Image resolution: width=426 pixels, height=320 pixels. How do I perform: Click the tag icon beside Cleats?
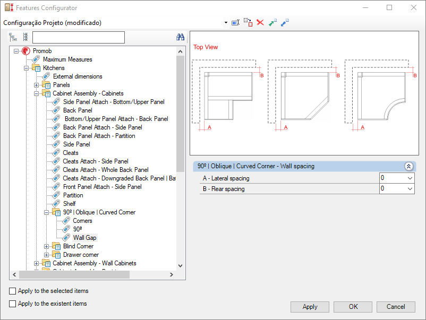[56, 153]
